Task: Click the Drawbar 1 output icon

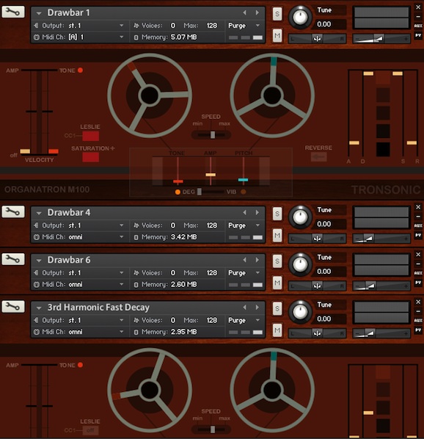Action: (x=36, y=26)
